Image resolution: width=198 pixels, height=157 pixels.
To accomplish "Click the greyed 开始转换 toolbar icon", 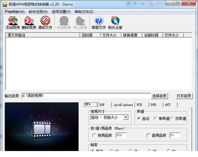I will click(64, 23).
